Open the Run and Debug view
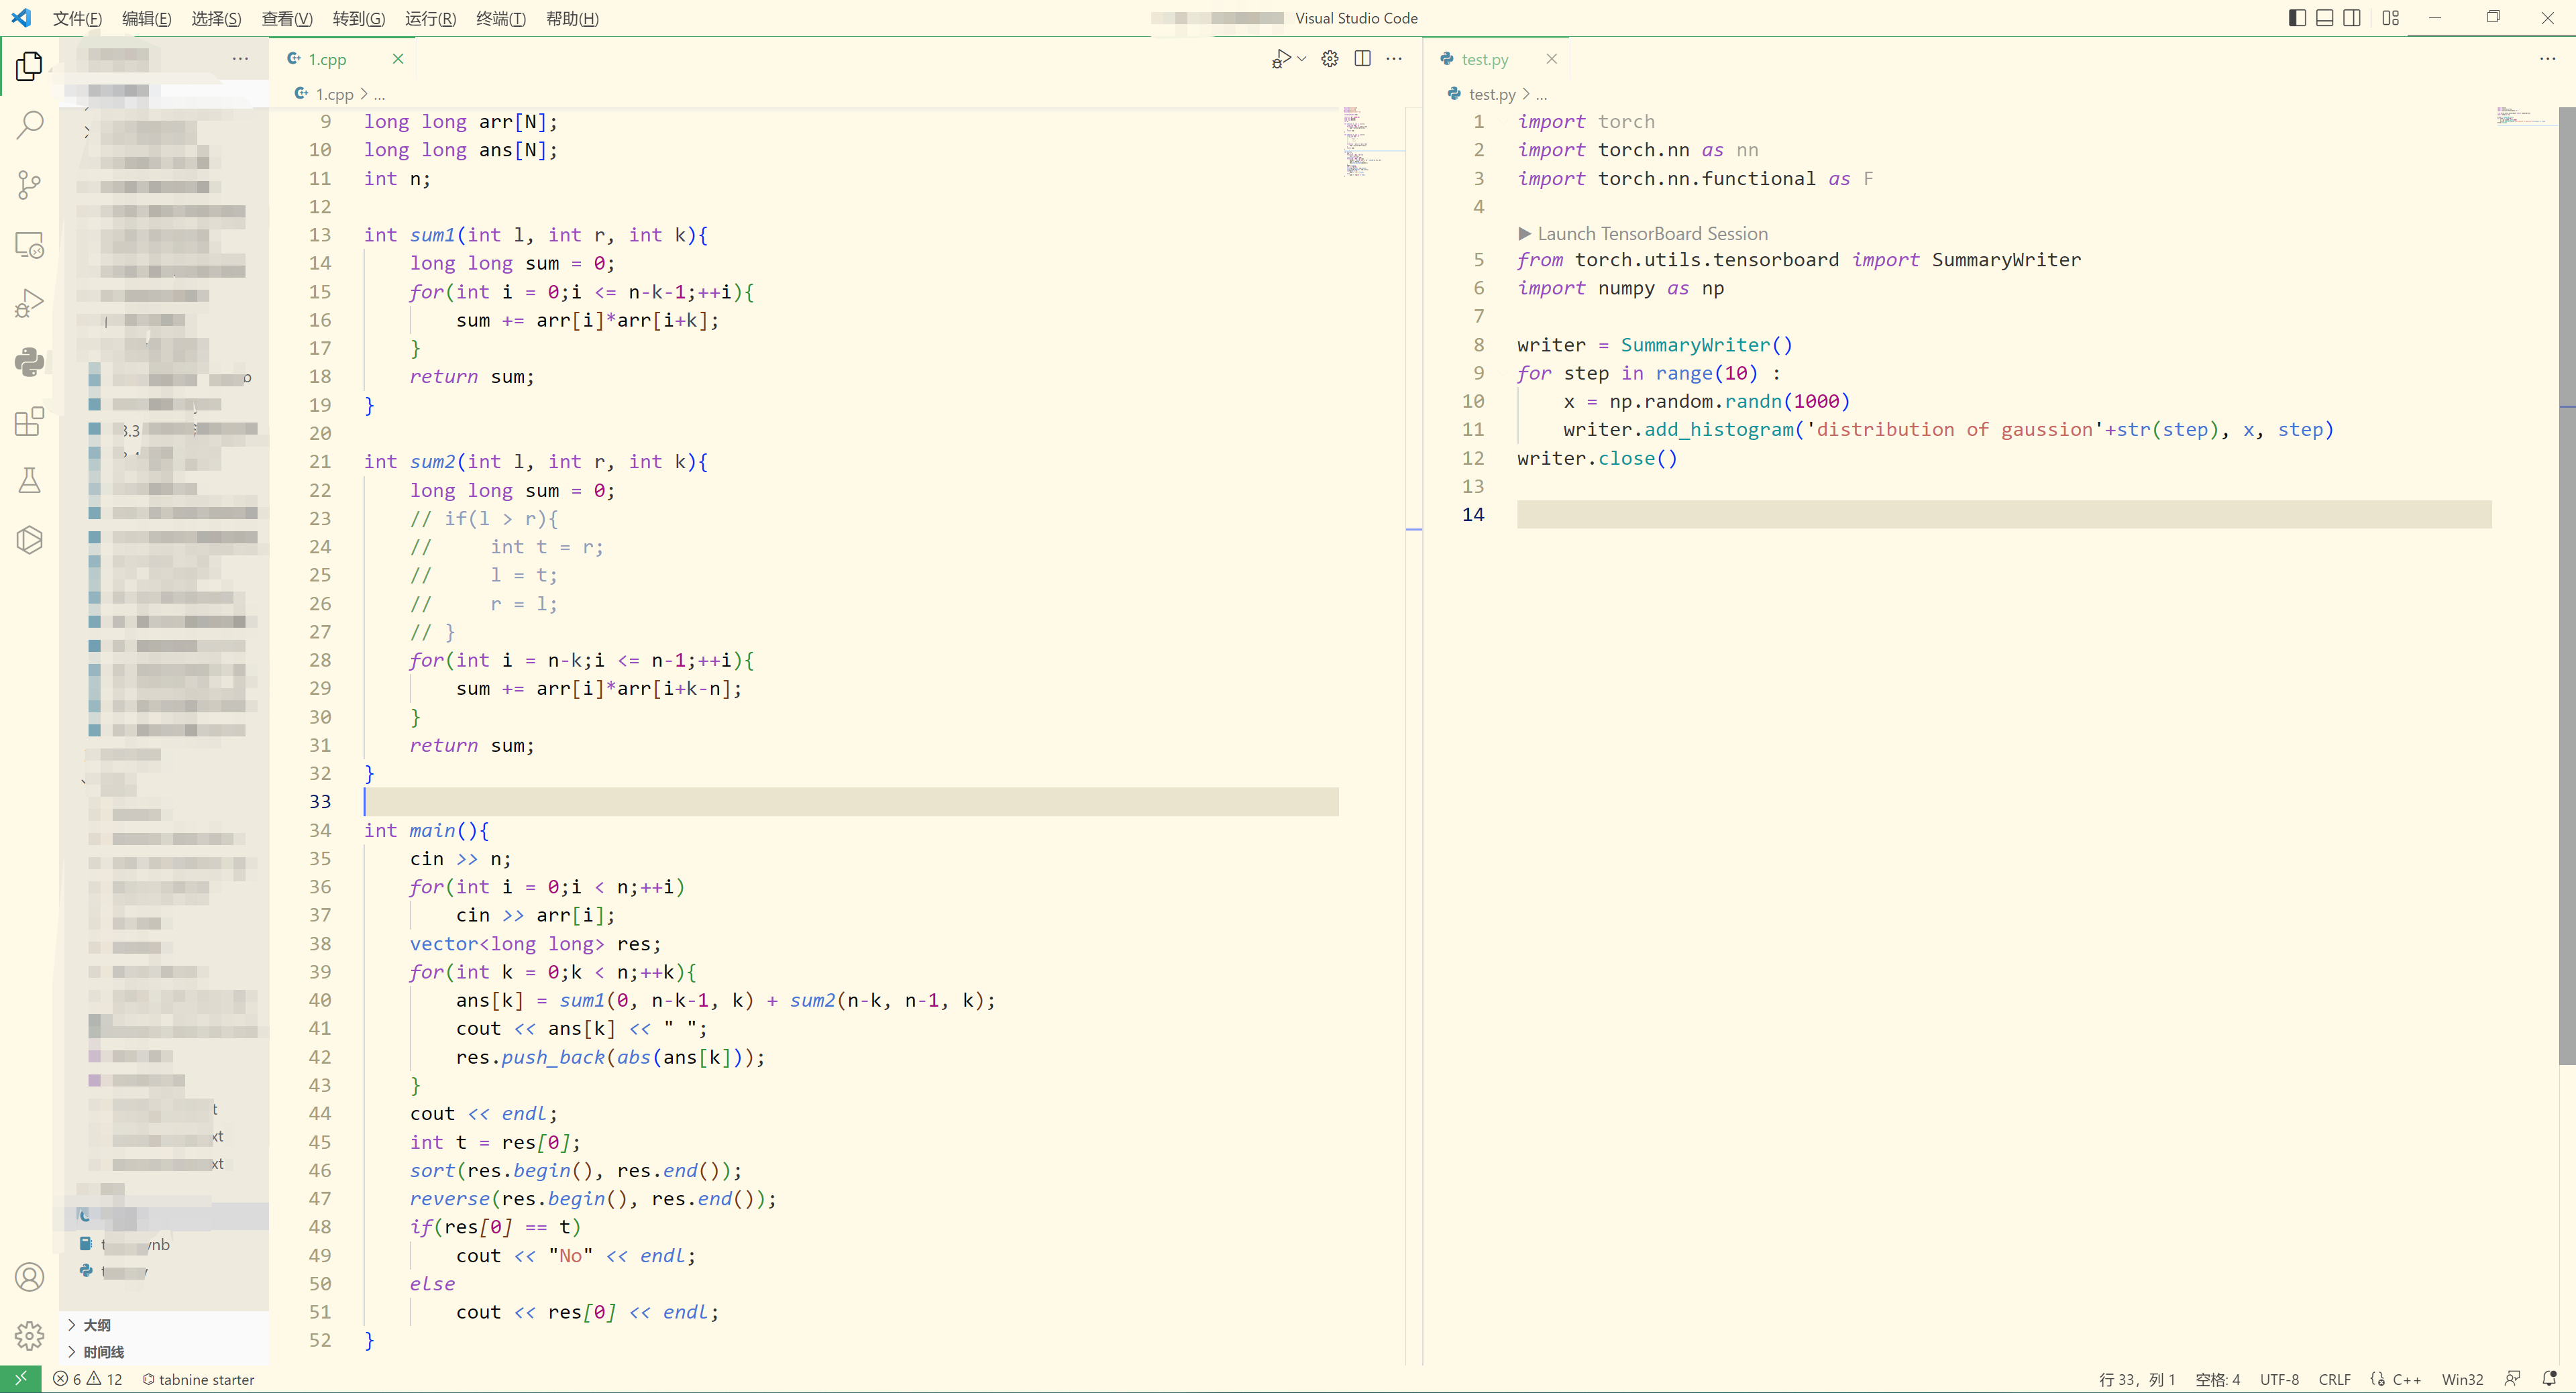Viewport: 2576px width, 1393px height. coord(29,303)
